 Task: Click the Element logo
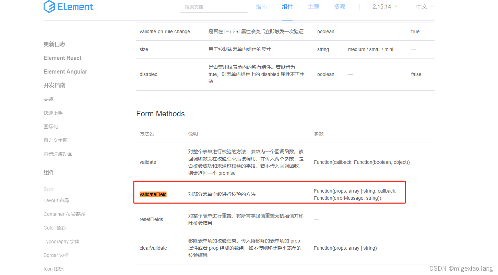point(69,7)
